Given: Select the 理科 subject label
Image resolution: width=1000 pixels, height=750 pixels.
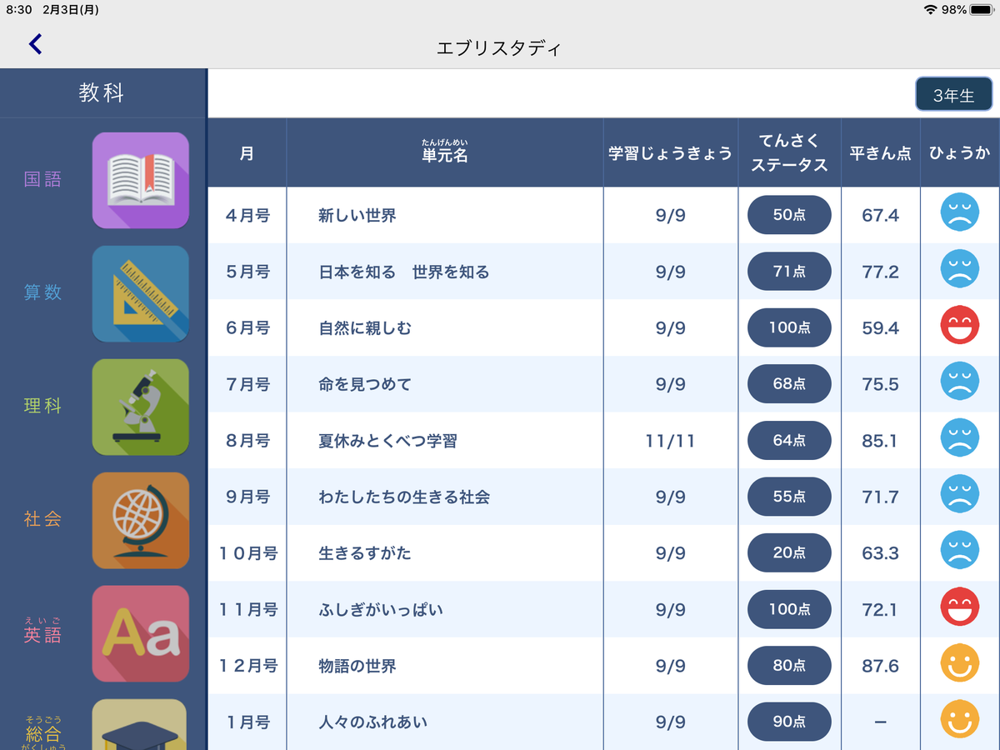Looking at the screenshot, I should pos(42,406).
